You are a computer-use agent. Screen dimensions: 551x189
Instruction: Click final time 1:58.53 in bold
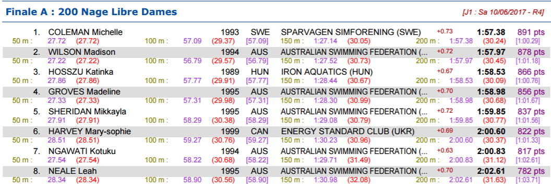(491, 72)
